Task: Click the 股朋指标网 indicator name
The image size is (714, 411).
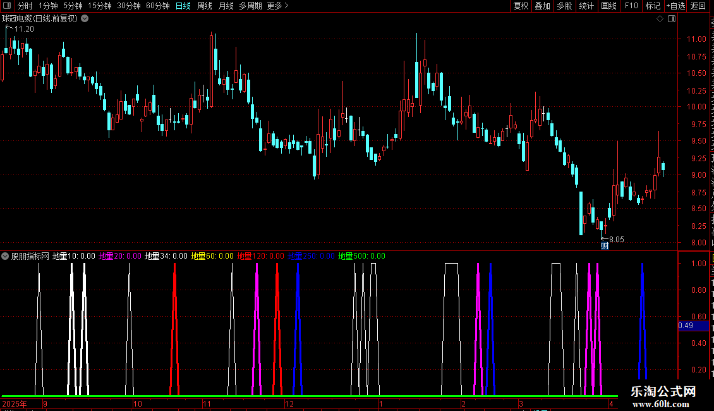Action: click(30, 256)
